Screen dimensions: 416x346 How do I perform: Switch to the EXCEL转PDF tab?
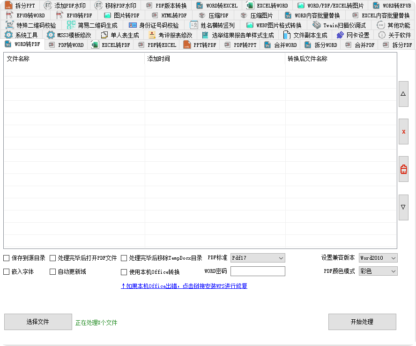(x=111, y=45)
